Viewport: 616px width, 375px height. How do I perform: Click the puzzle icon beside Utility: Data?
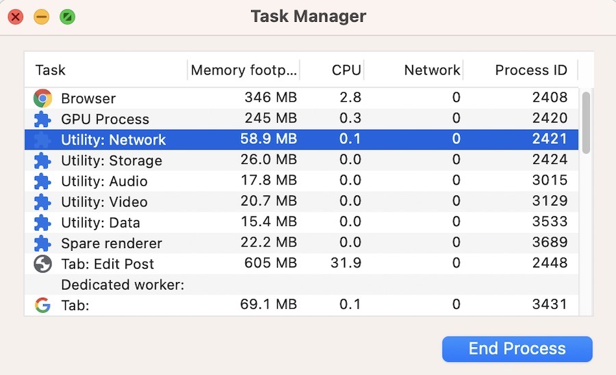(42, 223)
